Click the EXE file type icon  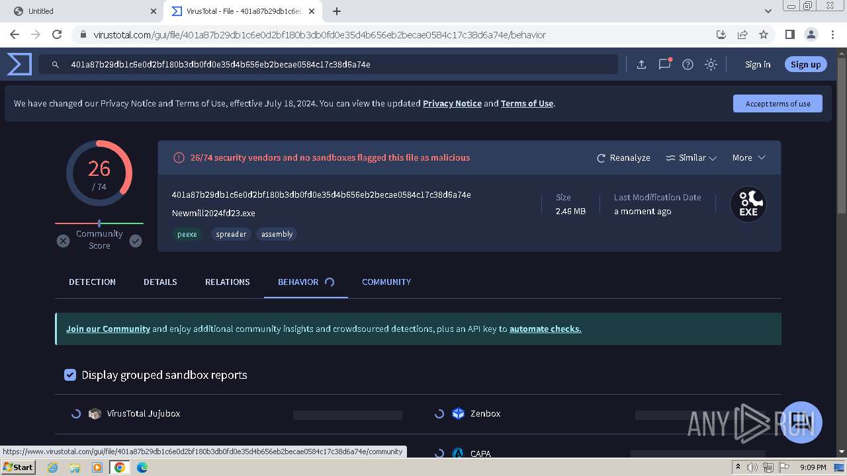coord(748,204)
